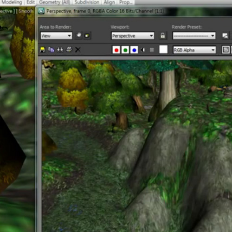Toggle the green channel button
The width and height of the screenshot is (232, 232).
pyautogui.click(x=125, y=50)
